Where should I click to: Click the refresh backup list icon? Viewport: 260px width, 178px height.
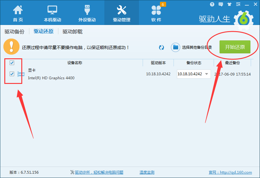[161, 47]
